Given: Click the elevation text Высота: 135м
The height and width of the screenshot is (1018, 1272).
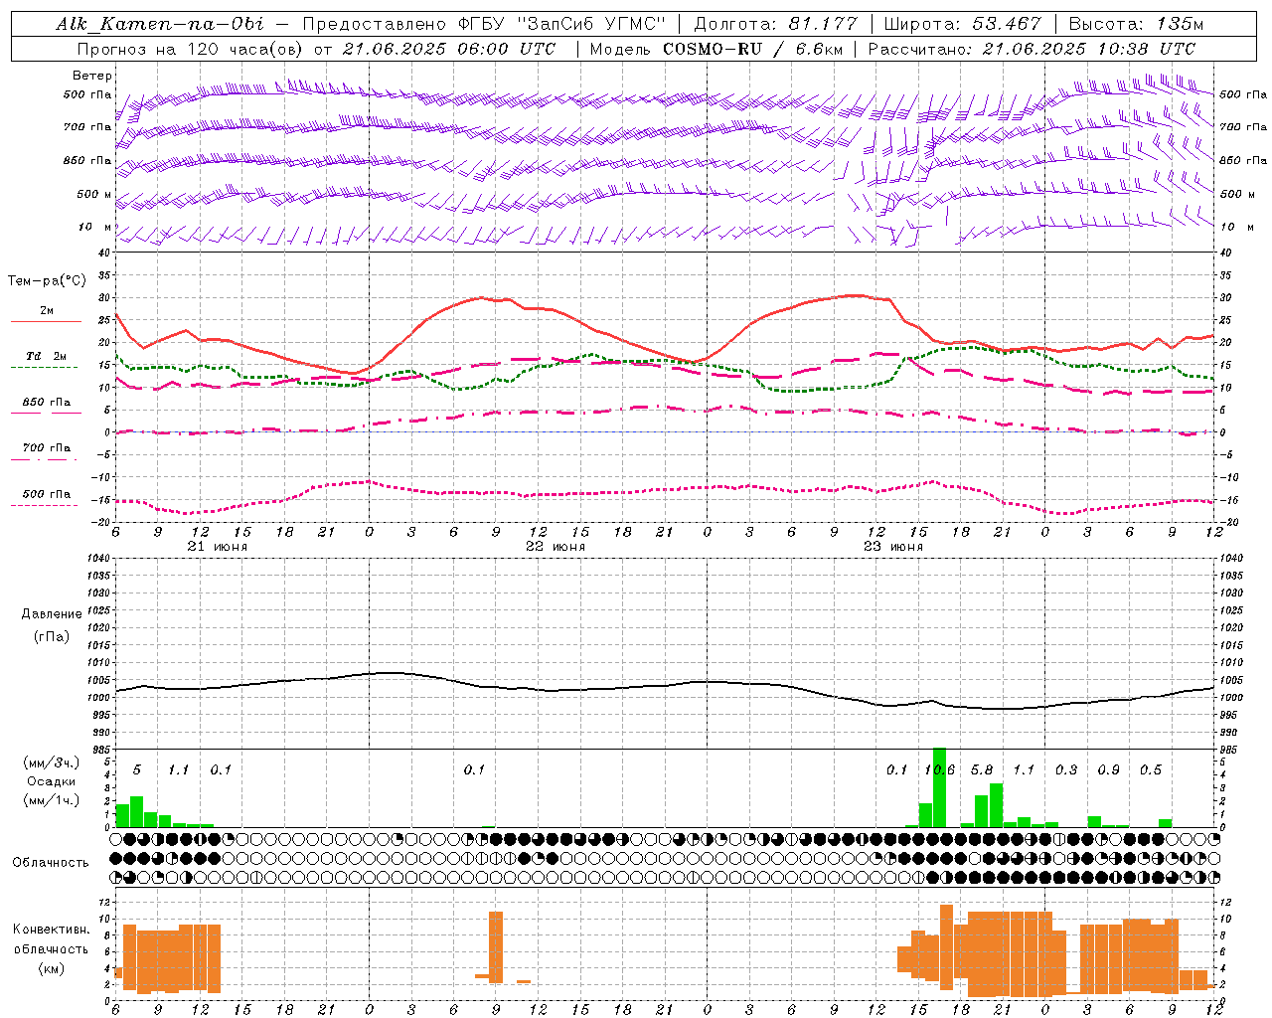Looking at the screenshot, I should (x=1136, y=24).
